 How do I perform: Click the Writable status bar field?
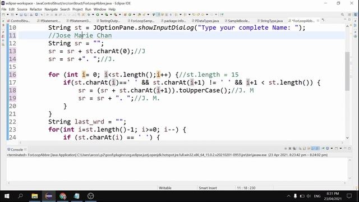[165, 188]
